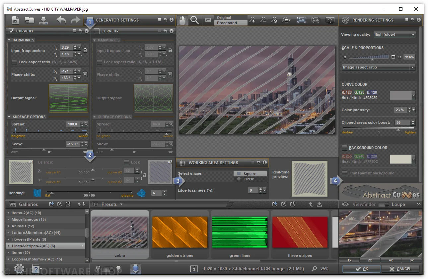Click the reset zoom icon
Image resolution: width=428 pixels, height=279 pixels.
coord(274,20)
